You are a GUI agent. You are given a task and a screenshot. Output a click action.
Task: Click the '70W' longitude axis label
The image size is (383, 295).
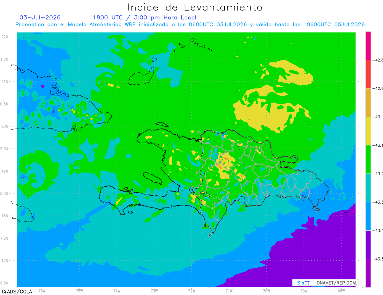tap(267, 291)
